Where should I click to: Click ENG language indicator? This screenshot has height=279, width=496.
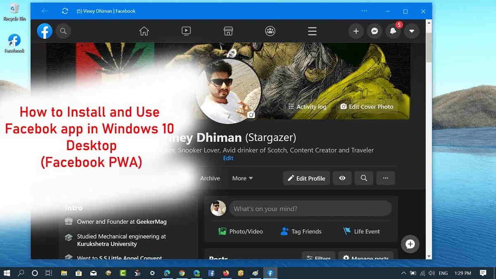(x=443, y=273)
